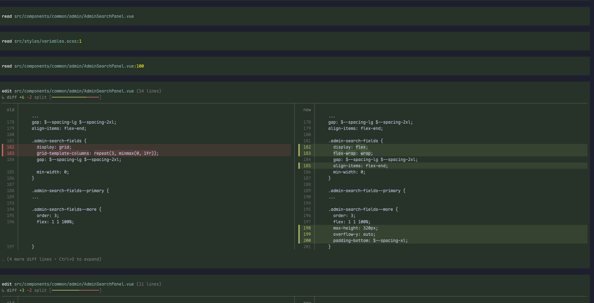Click "min-width: 0;" in the old pane

click(53, 172)
